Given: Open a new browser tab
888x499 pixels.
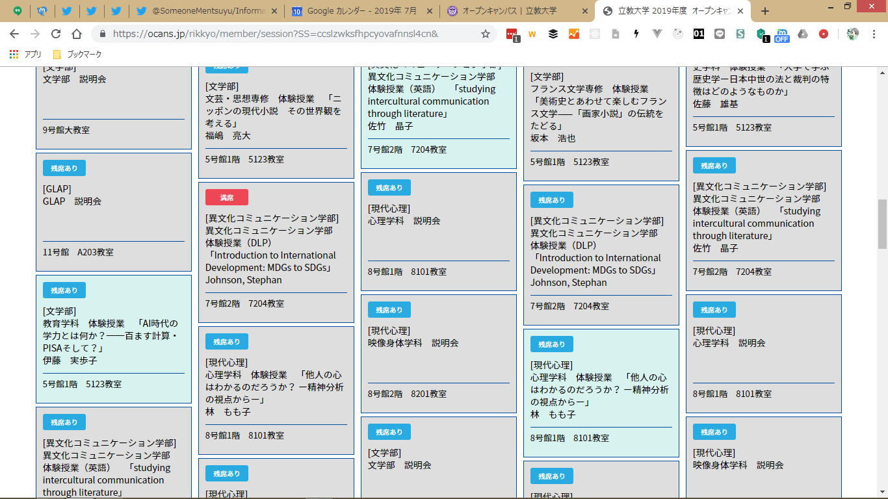Looking at the screenshot, I should coord(765,11).
